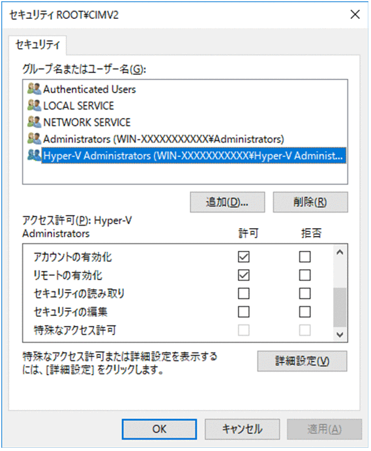
Task: Click the "特殊なアクセス許可" permission label
Action: (x=75, y=330)
